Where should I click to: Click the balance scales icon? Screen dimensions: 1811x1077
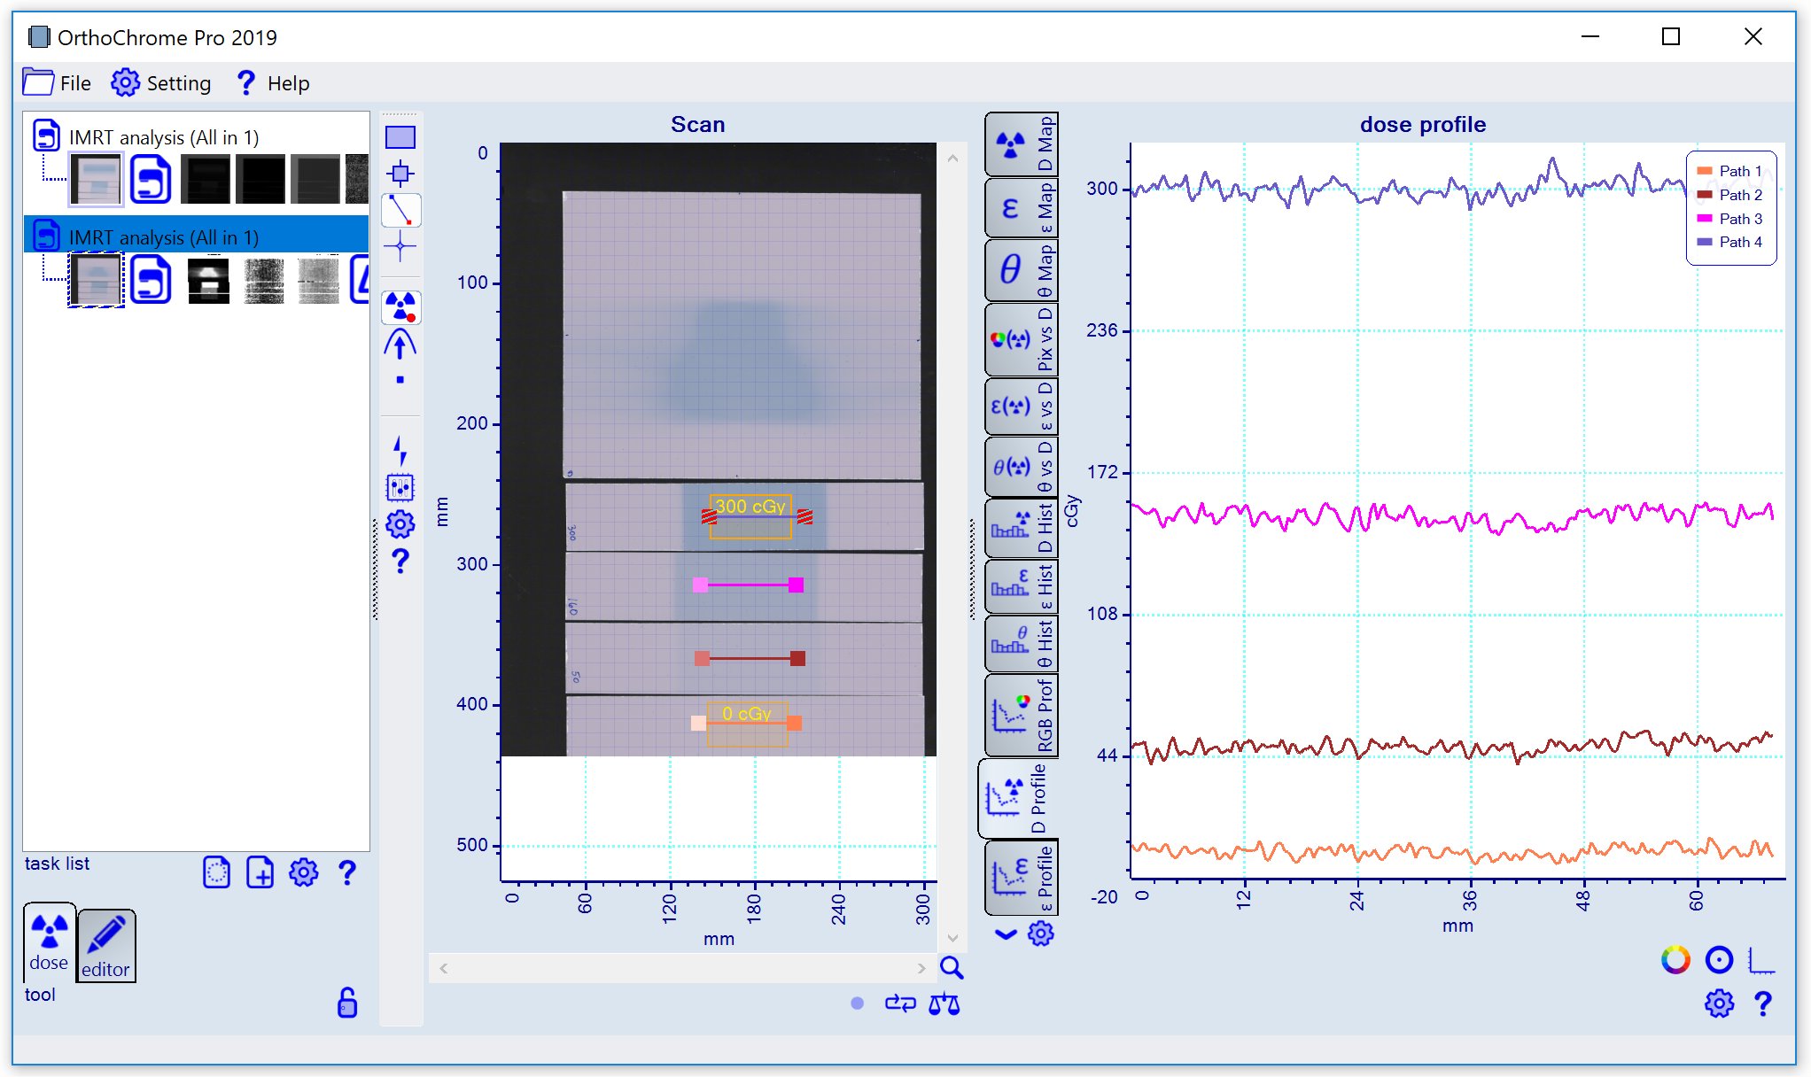click(944, 1003)
